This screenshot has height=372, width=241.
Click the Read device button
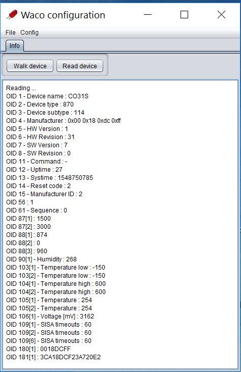click(x=80, y=66)
